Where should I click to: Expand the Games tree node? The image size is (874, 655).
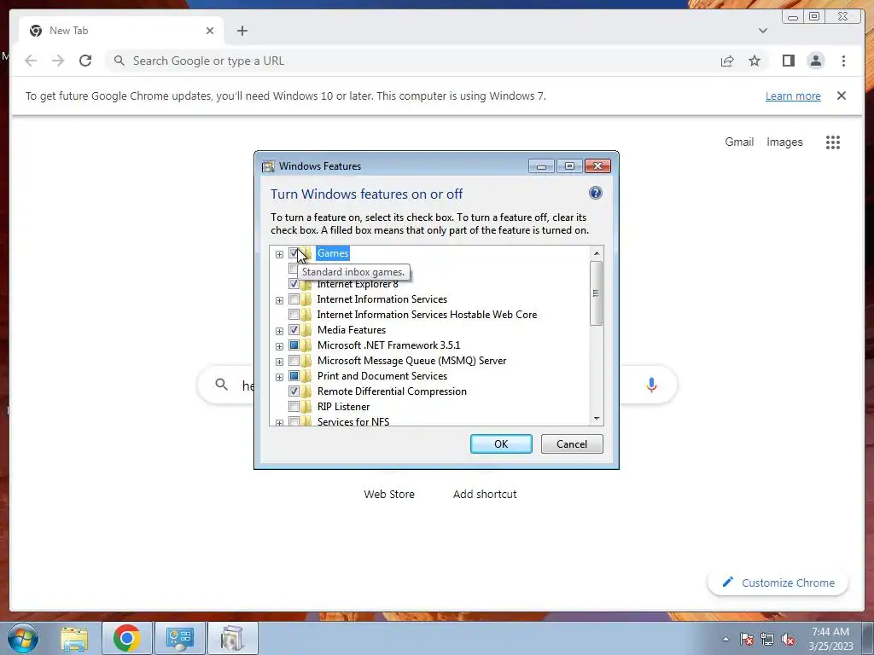[x=279, y=254]
